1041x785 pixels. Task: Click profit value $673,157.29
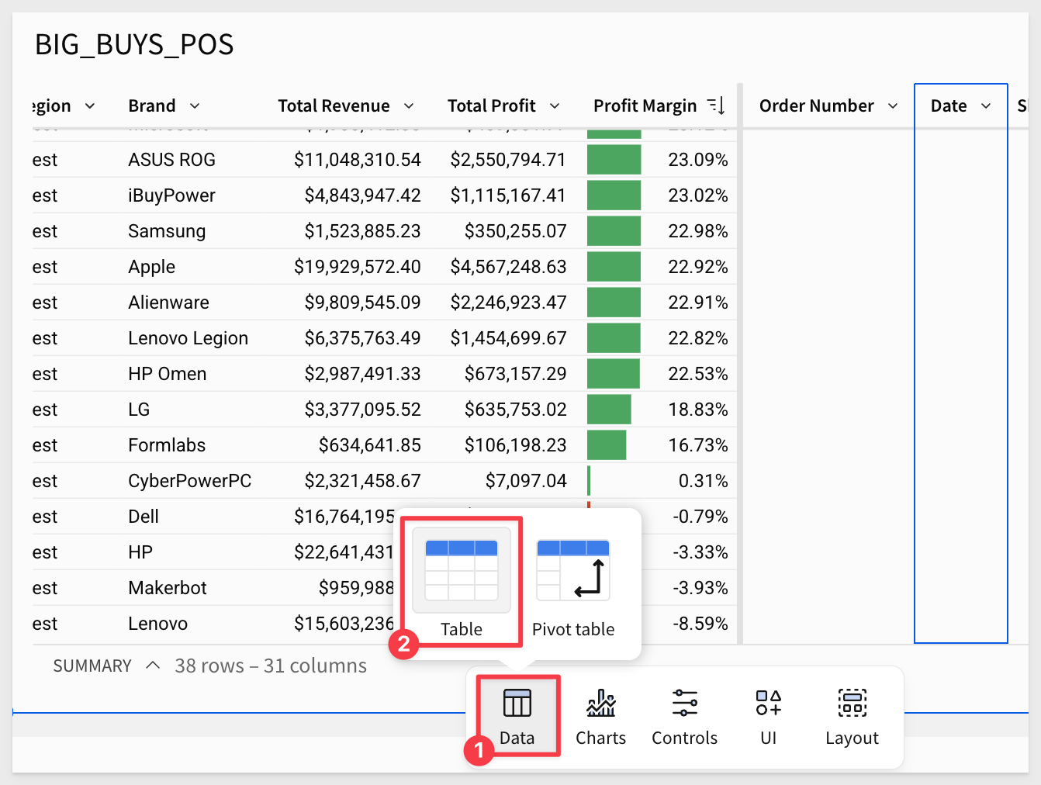pyautogui.click(x=515, y=374)
